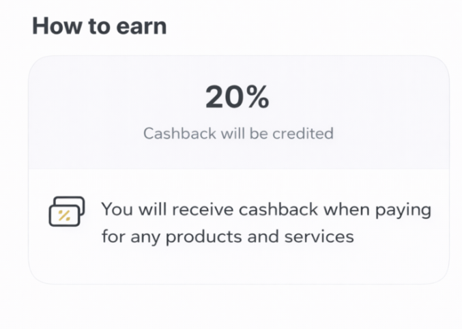Click "for any products and services" line
Image resolution: width=462 pixels, height=329 pixels.
(228, 237)
